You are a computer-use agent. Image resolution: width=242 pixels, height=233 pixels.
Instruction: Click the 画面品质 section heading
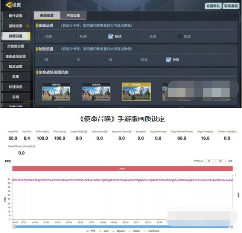46,26
